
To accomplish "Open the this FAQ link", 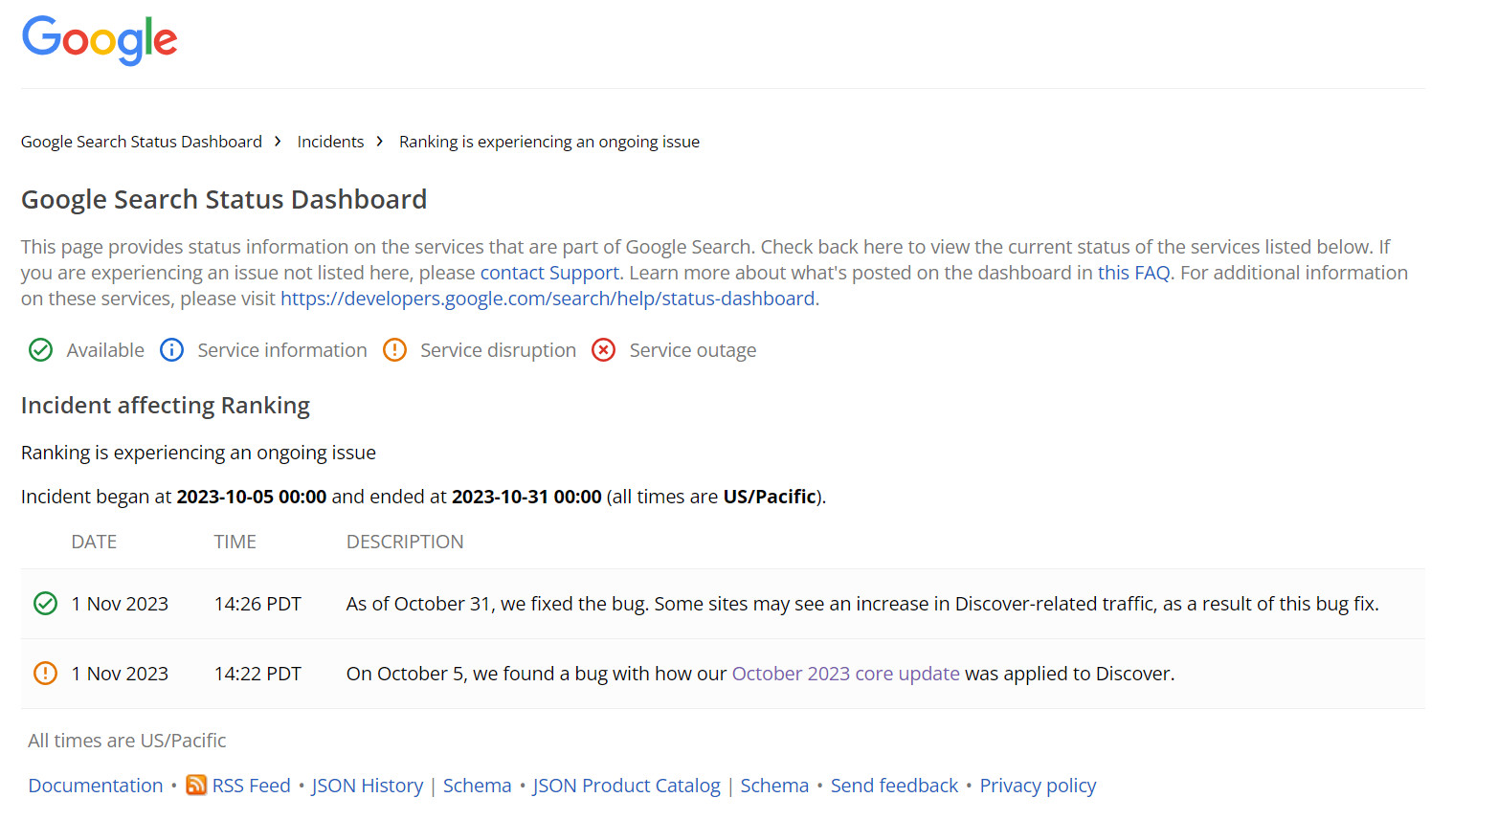I will [1133, 273].
